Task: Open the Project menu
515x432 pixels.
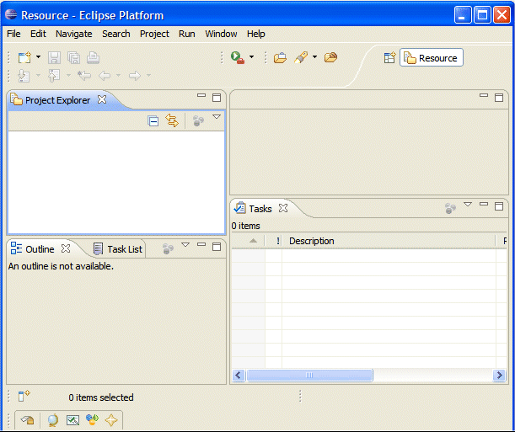Action: [154, 34]
